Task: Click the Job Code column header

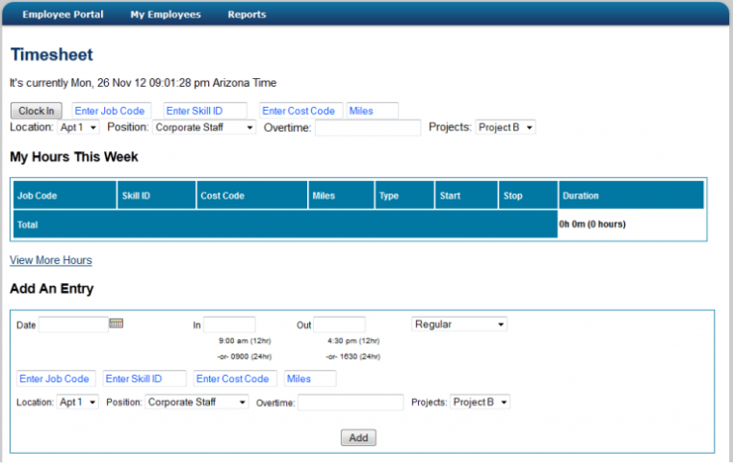Action: click(x=65, y=196)
